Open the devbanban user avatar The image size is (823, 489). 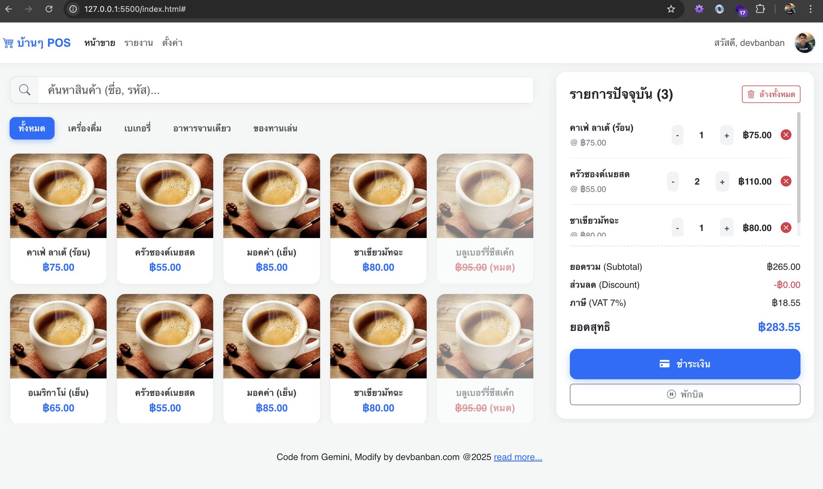point(804,43)
